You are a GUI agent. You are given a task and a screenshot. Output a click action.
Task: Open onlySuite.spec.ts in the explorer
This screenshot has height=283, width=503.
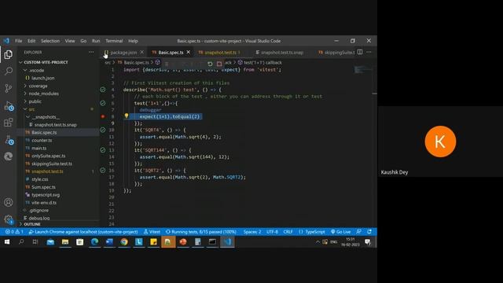coord(49,156)
